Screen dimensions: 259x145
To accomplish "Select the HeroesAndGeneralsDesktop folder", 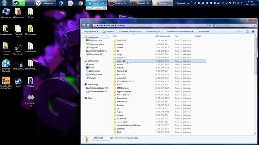I will [x=129, y=125].
